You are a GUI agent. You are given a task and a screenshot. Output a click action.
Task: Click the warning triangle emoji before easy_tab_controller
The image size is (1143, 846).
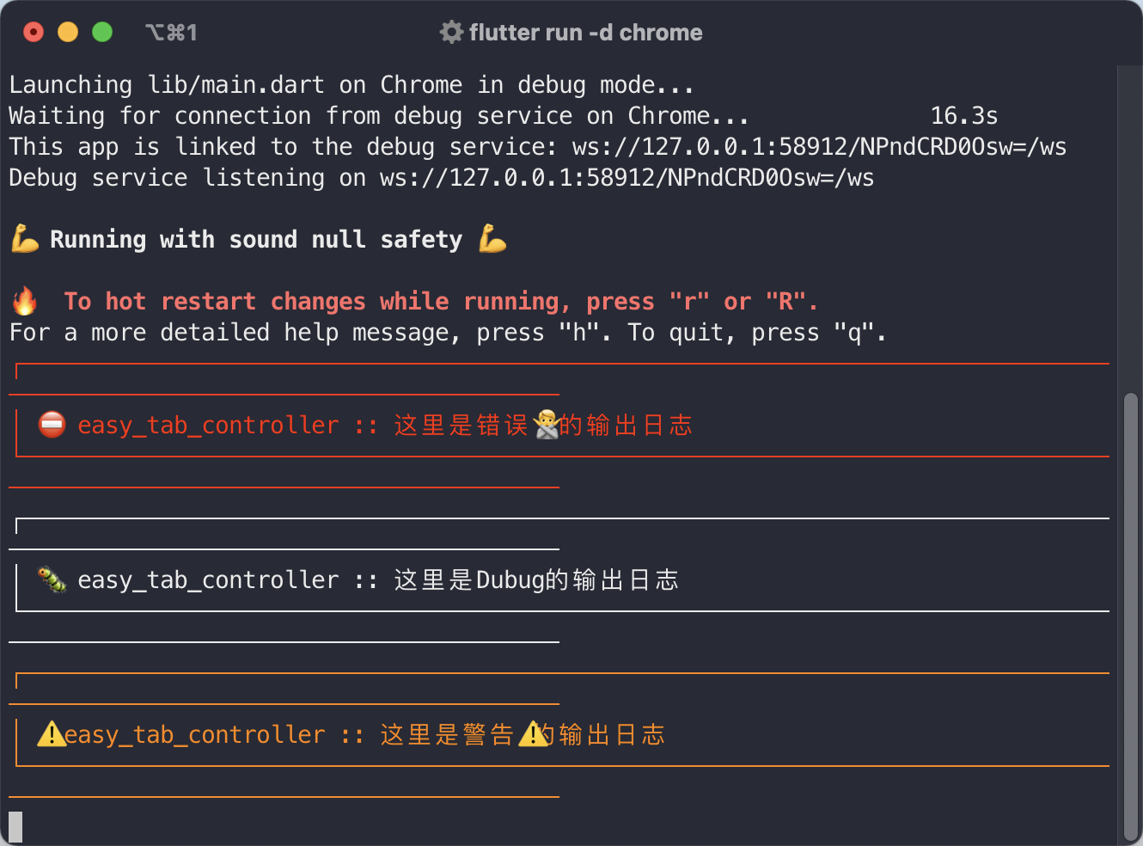coord(53,734)
